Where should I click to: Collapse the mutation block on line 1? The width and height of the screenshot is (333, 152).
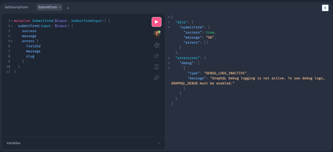click(x=12, y=21)
